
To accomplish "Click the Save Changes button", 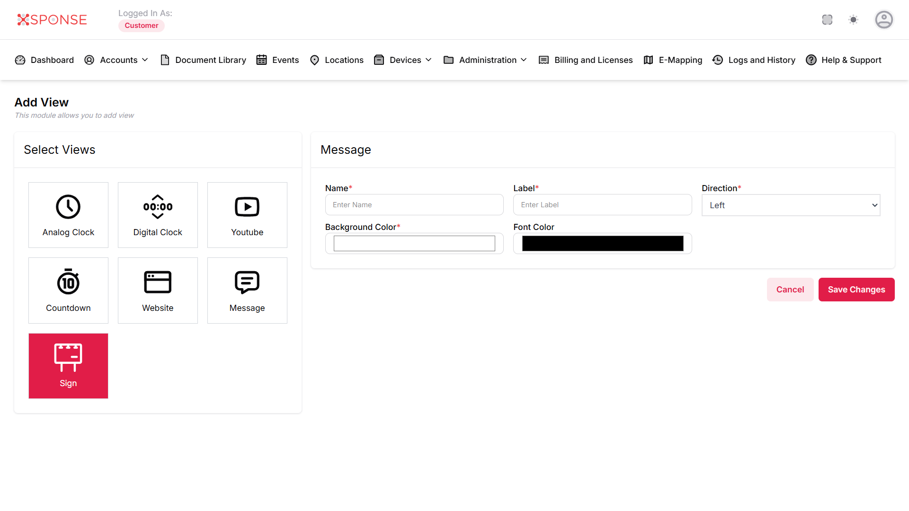I will [x=856, y=290].
